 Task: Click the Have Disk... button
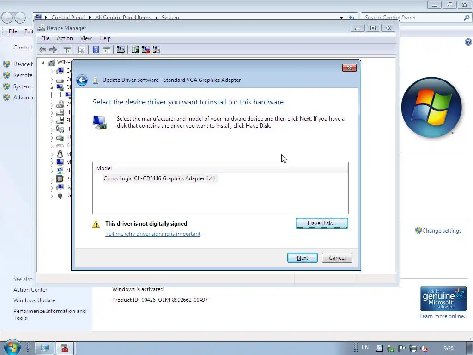click(x=321, y=223)
